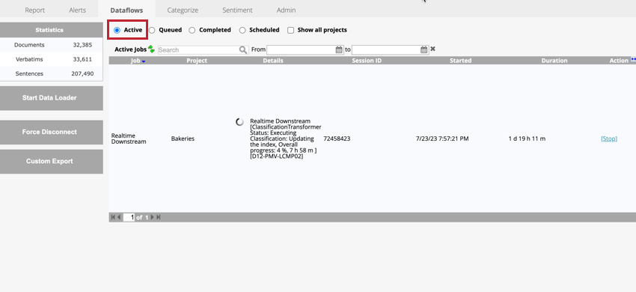Go to next page arrow icon
Image resolution: width=636 pixels, height=292 pixels.
tap(153, 217)
